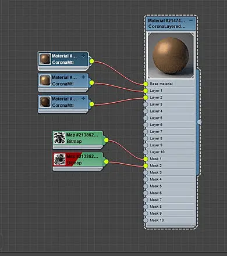This screenshot has height=256, width=227.
Task: Click the empty Layer 3 input socket
Action: pos(146,104)
